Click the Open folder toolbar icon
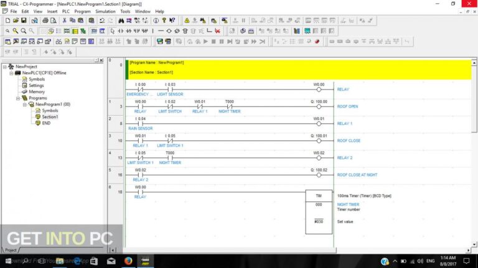This screenshot has width=478, height=268. (16, 21)
